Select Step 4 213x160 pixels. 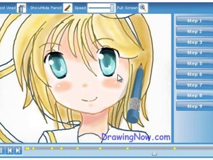click(194, 53)
